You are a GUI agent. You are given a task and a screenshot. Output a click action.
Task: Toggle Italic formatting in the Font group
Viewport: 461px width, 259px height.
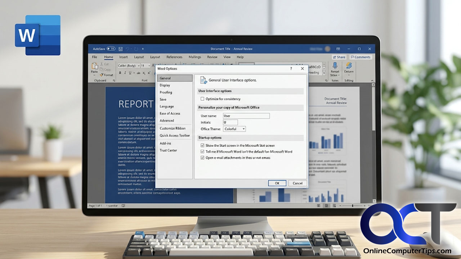(x=125, y=73)
